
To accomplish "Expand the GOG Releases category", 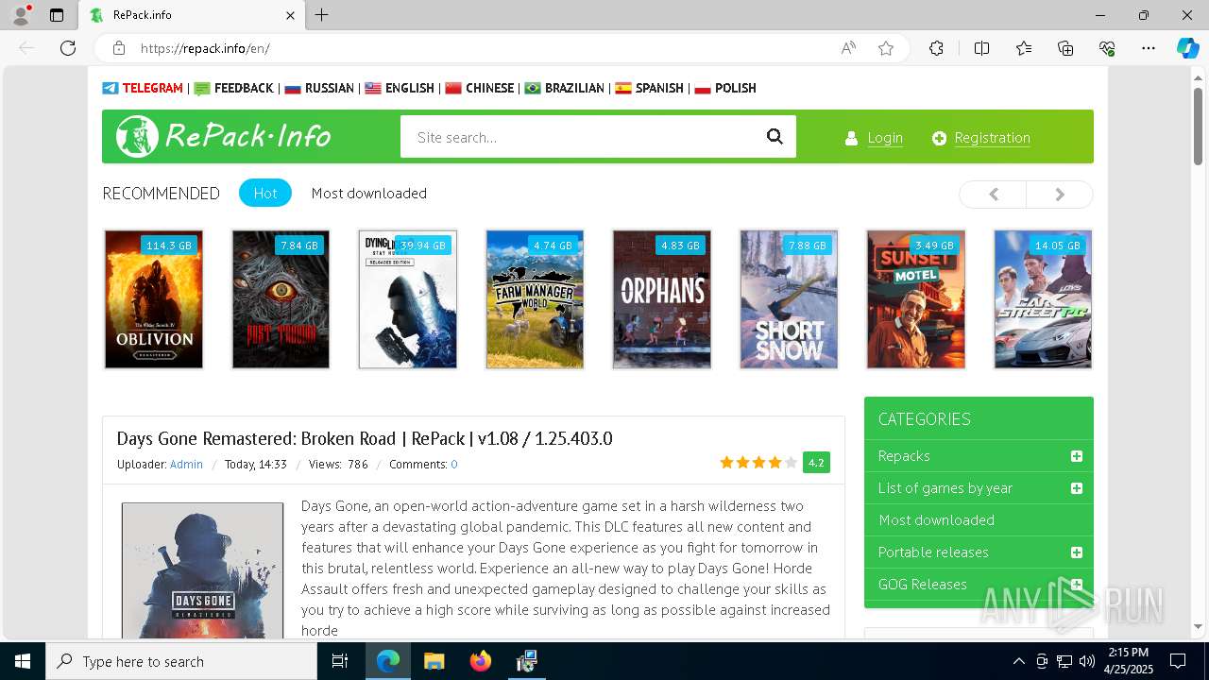I will (x=1076, y=585).
